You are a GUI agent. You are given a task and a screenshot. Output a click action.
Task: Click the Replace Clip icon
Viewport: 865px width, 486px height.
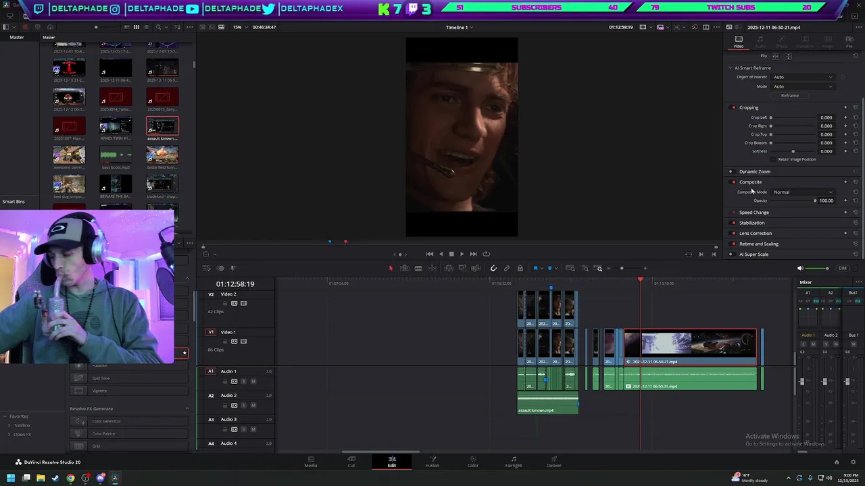476,268
